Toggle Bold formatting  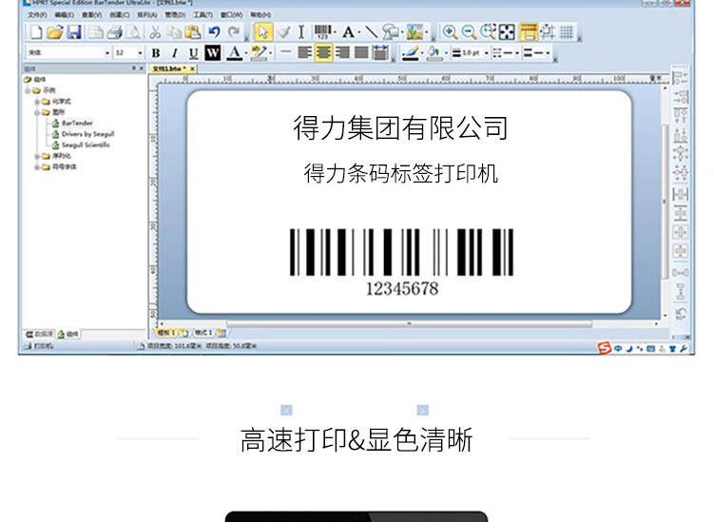[156, 53]
